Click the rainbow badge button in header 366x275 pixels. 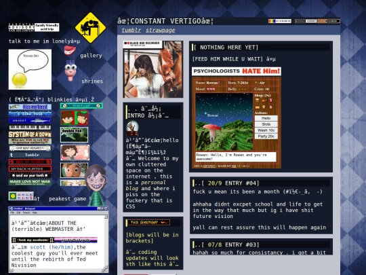[x=280, y=21]
